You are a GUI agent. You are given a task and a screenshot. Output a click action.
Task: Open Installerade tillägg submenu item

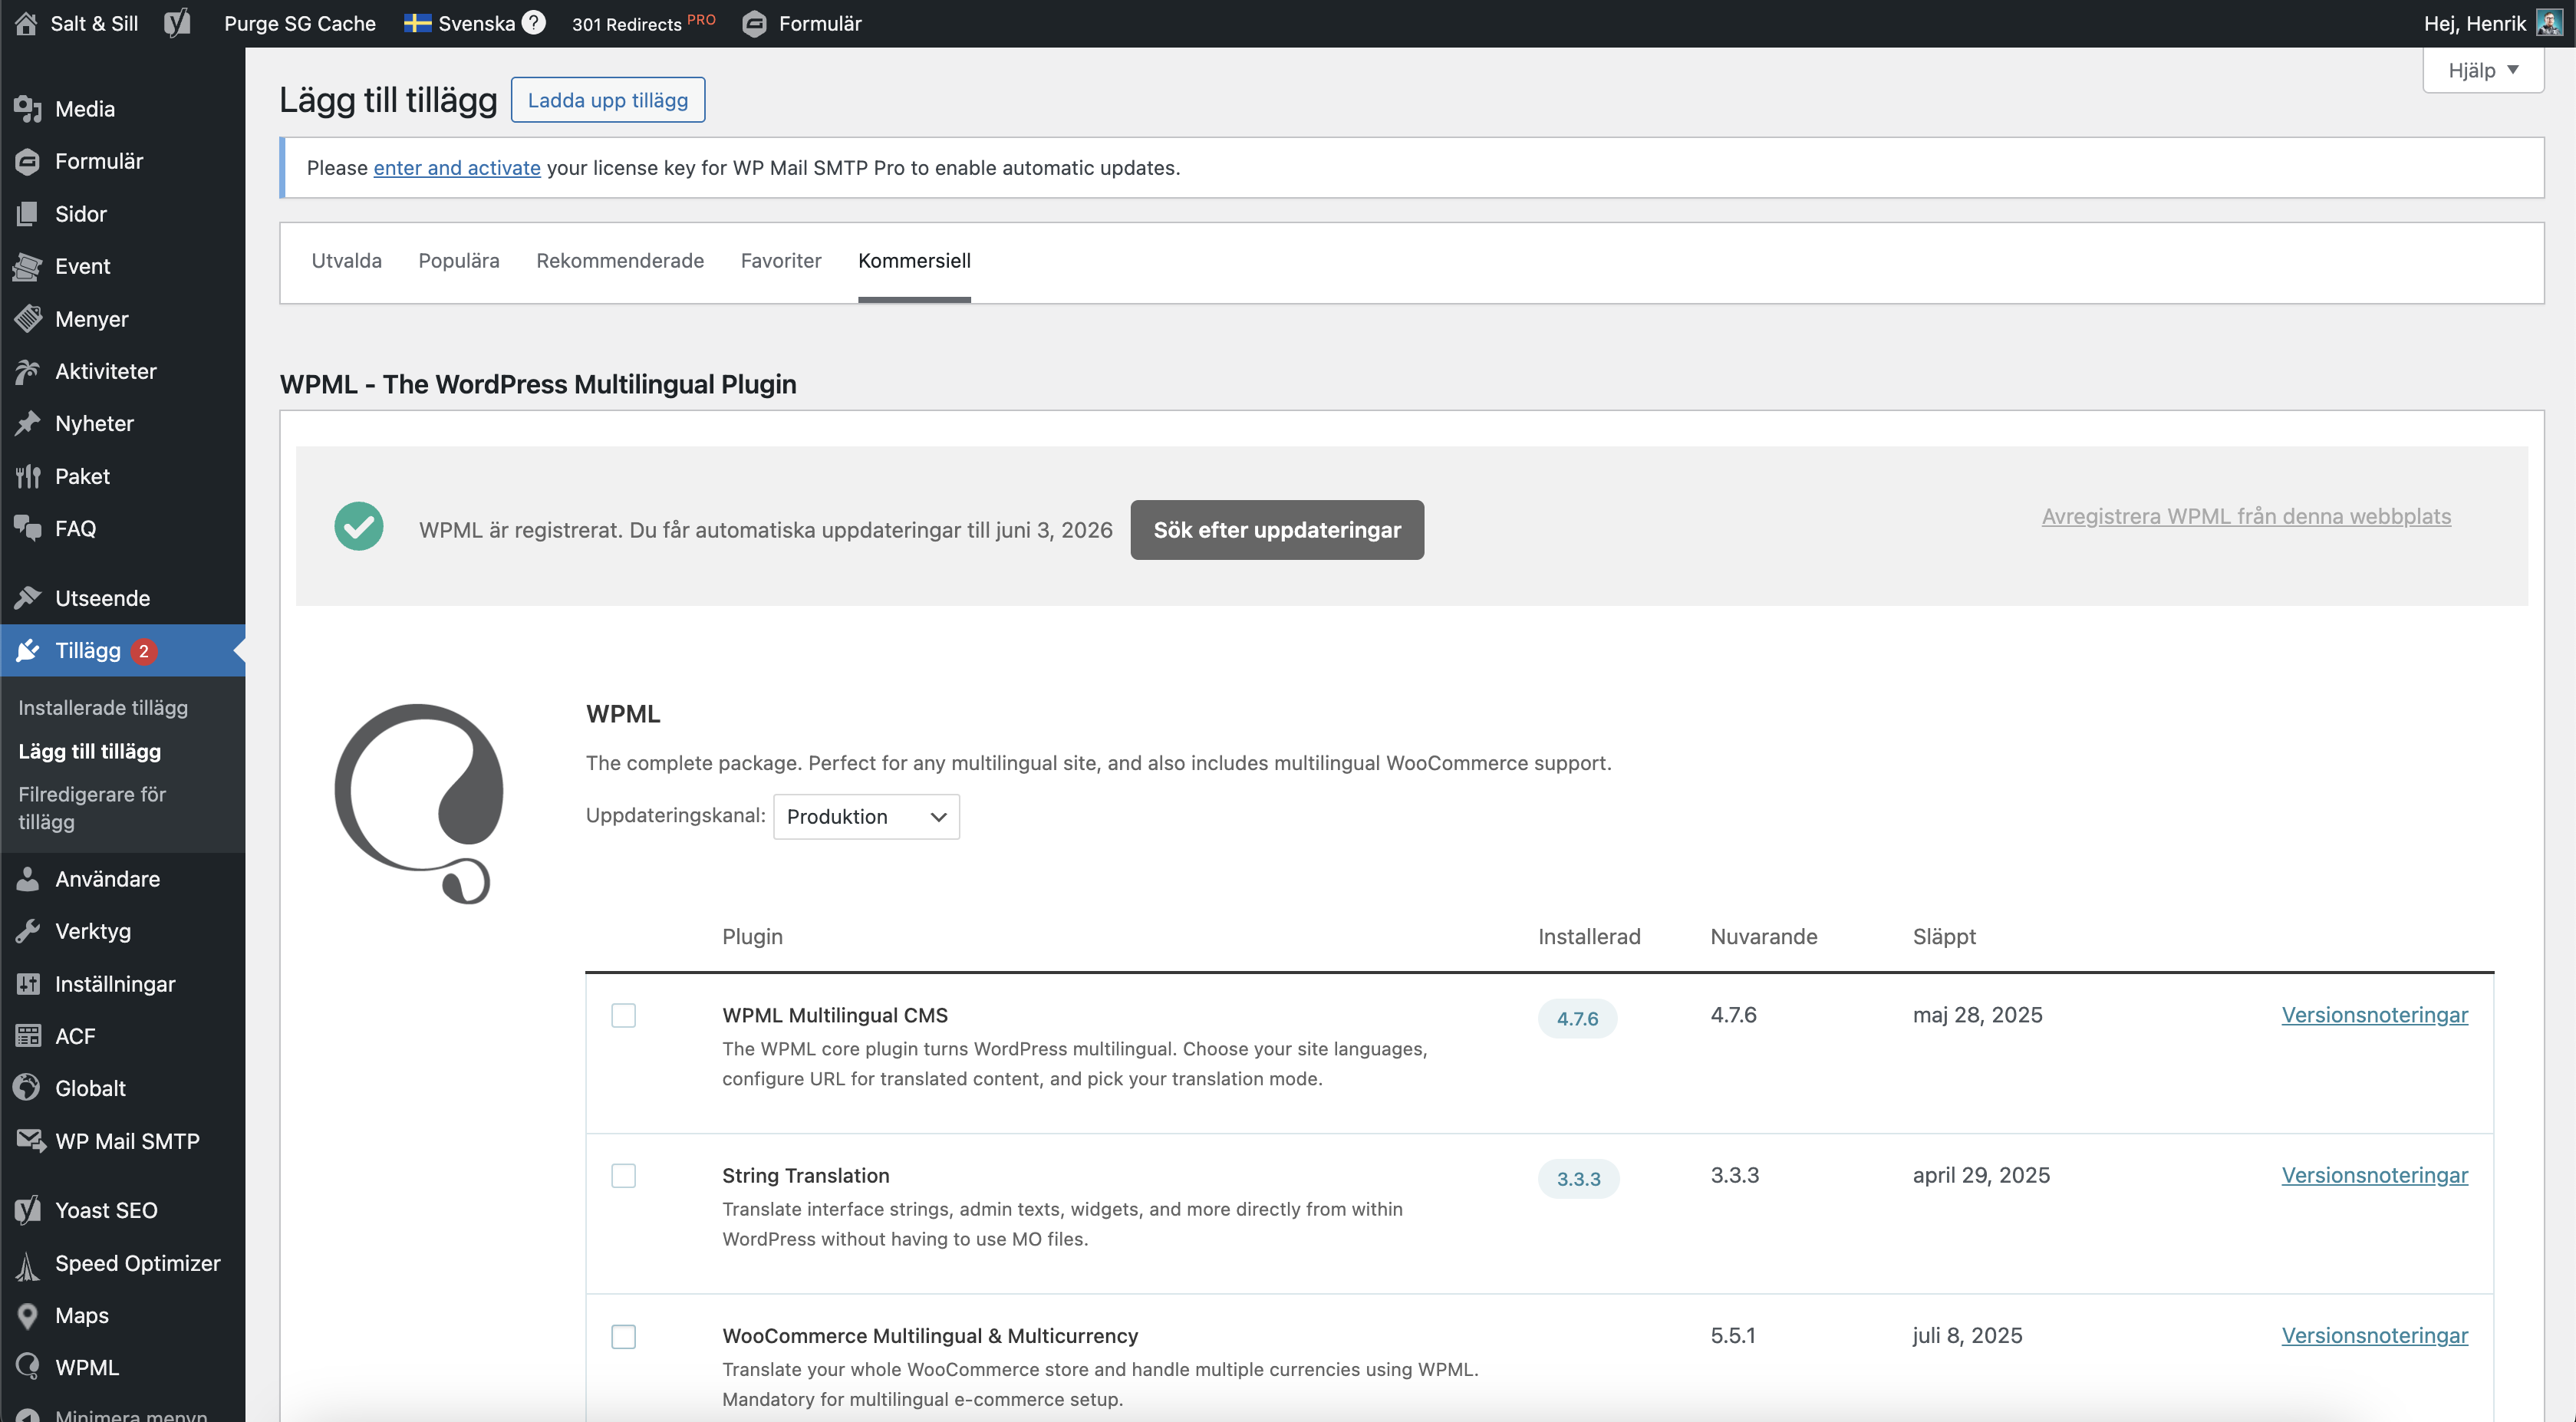coord(103,707)
